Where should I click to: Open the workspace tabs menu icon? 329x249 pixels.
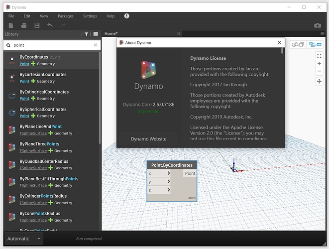(323, 33)
